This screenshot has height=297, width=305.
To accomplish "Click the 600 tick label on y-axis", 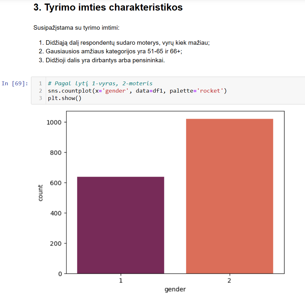I will [x=56, y=183].
